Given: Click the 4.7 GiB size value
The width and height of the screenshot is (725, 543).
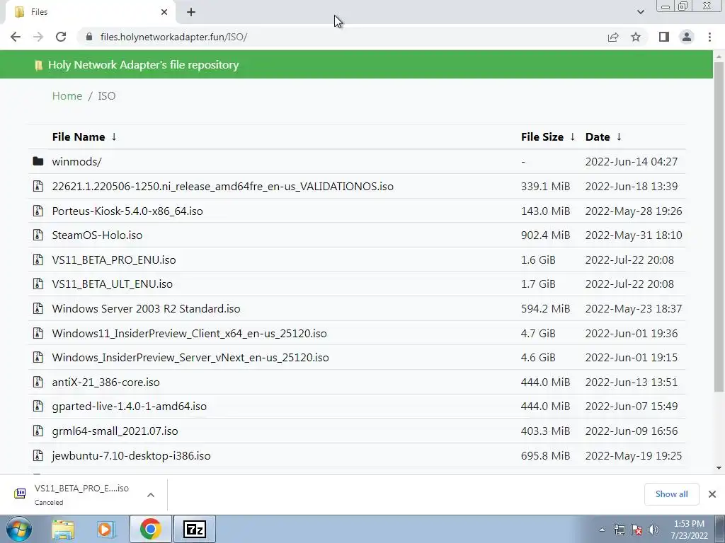Looking at the screenshot, I should tap(538, 334).
